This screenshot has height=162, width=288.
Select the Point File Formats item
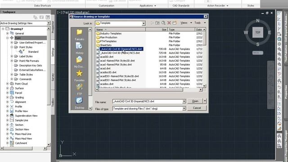[x=29, y=61]
